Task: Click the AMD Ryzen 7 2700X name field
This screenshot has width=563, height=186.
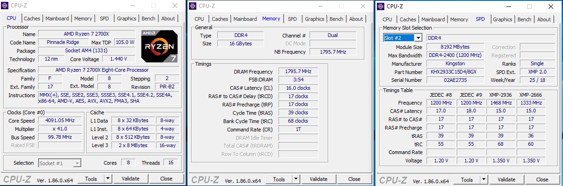Action: [x=88, y=34]
